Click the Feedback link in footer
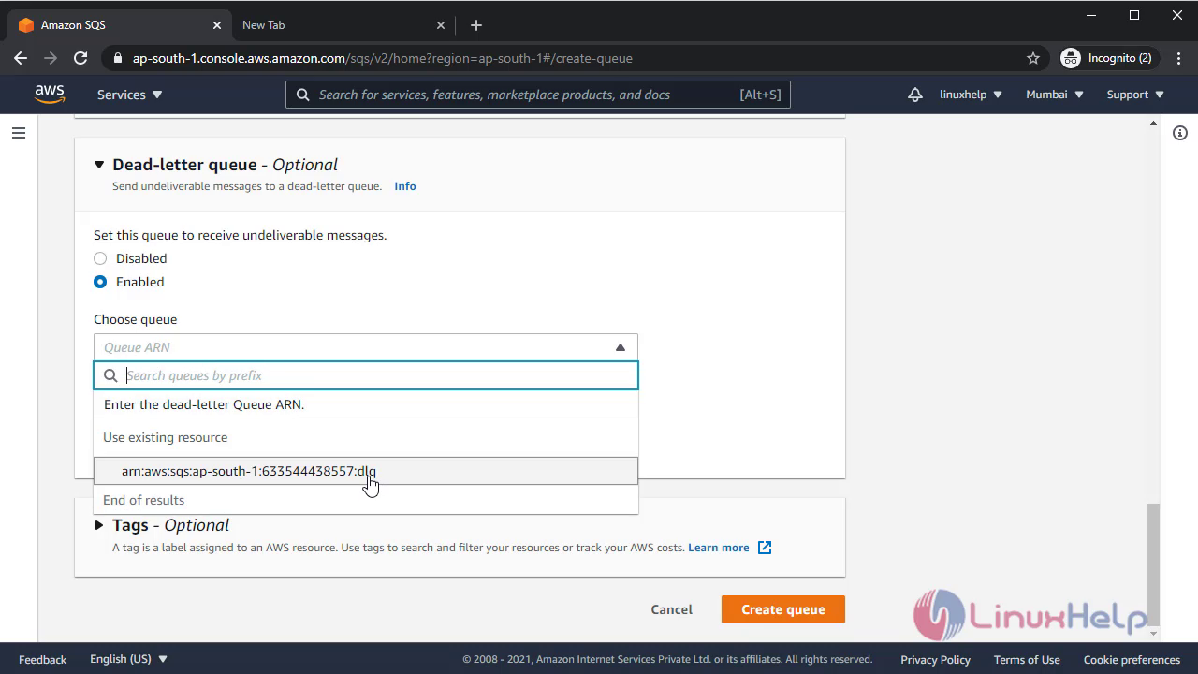 click(43, 660)
